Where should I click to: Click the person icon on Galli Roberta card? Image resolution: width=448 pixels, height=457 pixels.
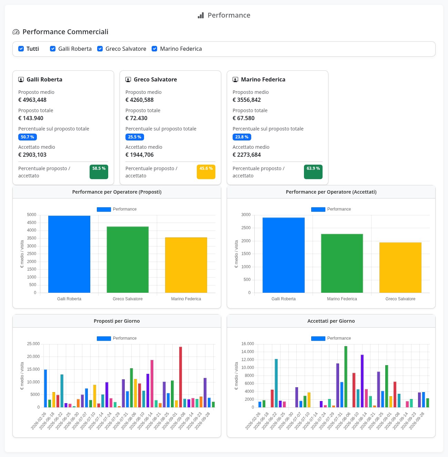pos(21,80)
